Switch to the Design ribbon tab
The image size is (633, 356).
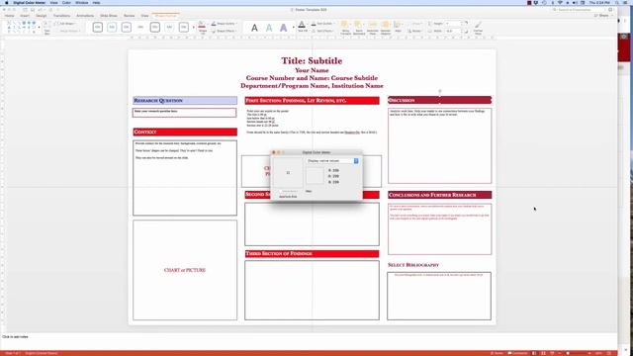tap(42, 16)
